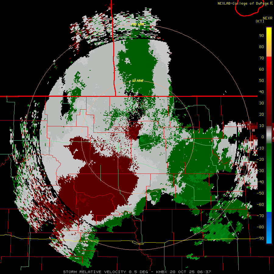This screenshot has height=274, width=274.
Task: Click the -50 scale value label
Action: pyautogui.click(x=260, y=193)
